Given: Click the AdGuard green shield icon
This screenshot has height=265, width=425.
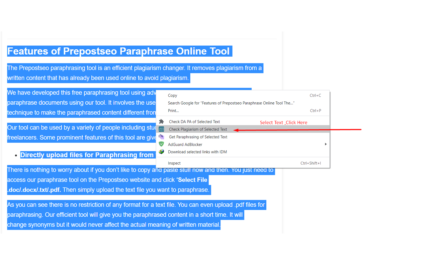Looking at the screenshot, I should coord(161,144).
